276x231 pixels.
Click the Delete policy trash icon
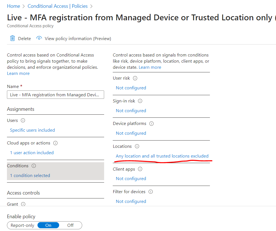(x=12, y=38)
